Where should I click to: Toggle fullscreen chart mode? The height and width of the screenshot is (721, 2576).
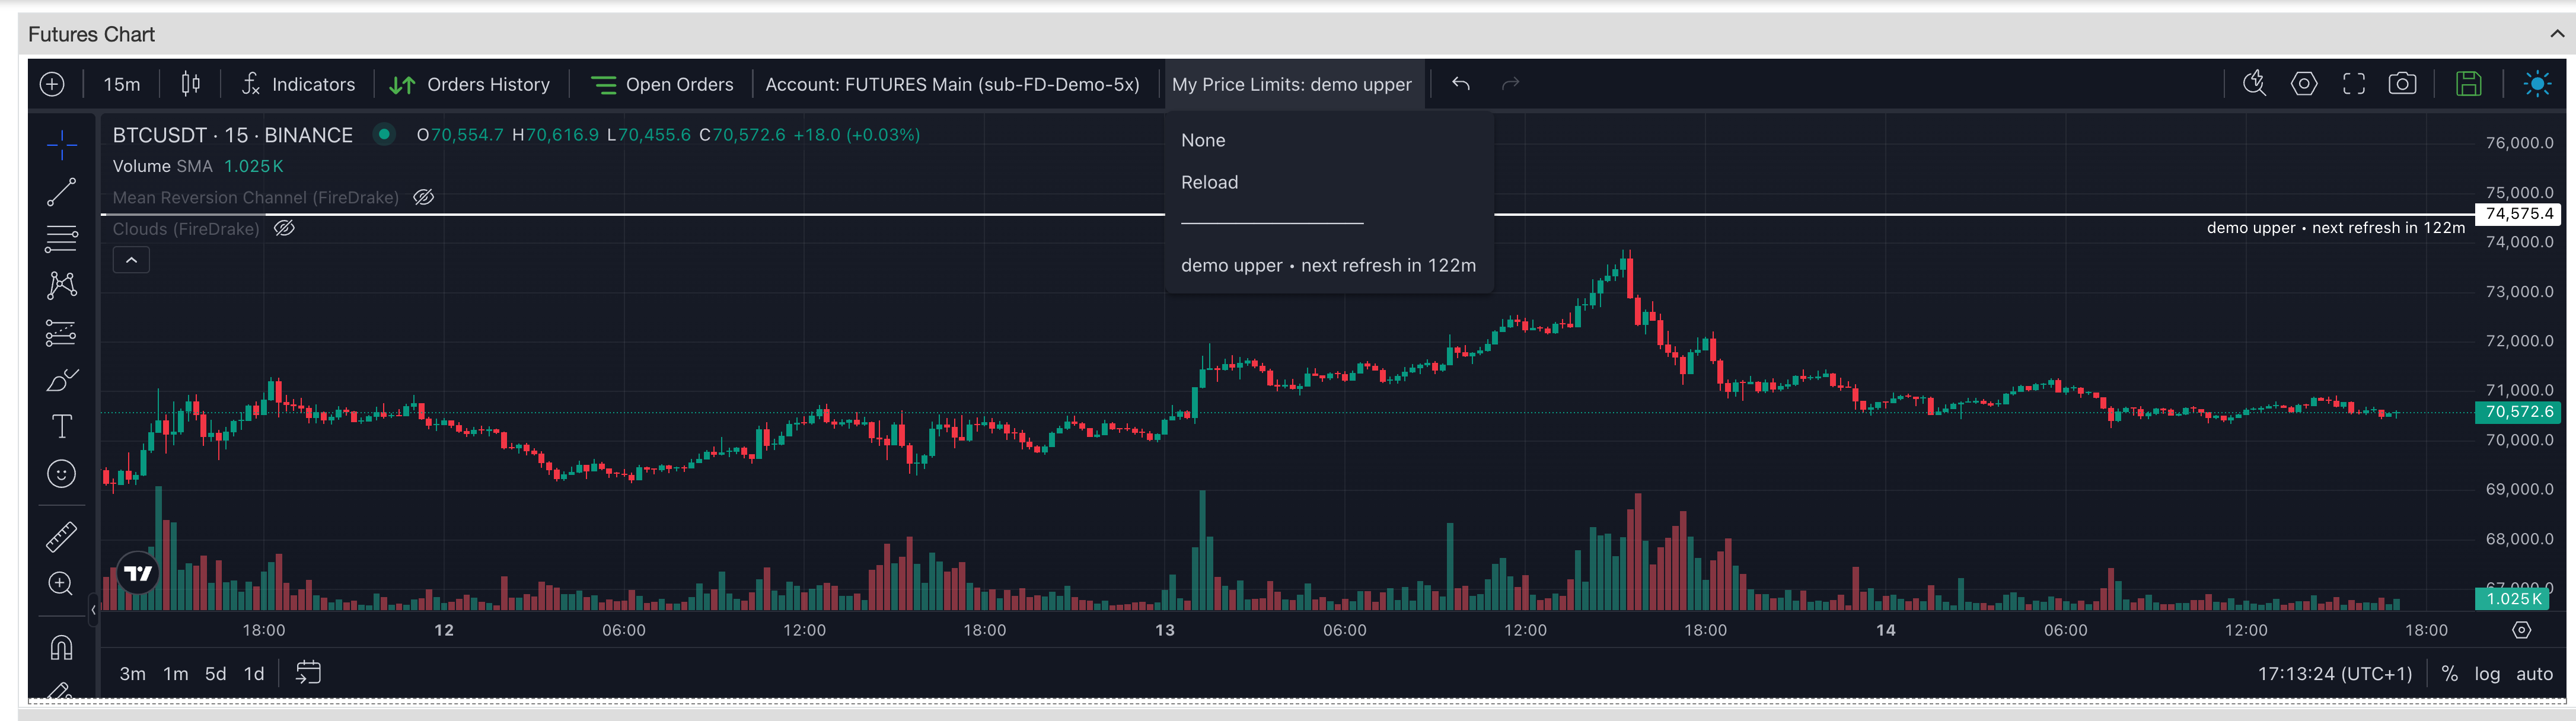click(2353, 84)
